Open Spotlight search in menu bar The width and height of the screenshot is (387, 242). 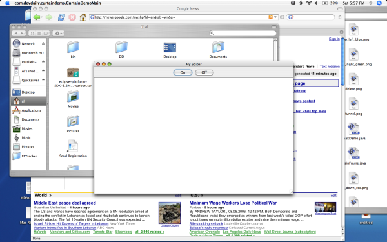[379, 3]
